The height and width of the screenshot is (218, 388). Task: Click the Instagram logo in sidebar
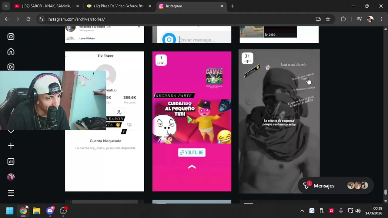click(x=11, y=37)
